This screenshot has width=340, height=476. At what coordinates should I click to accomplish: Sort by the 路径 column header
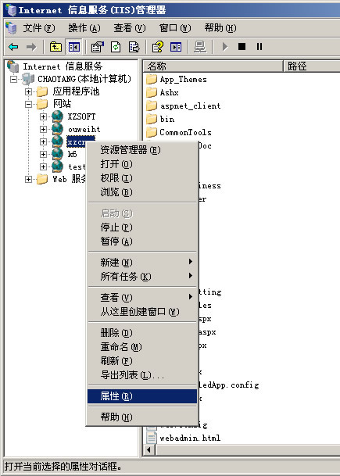(x=312, y=66)
